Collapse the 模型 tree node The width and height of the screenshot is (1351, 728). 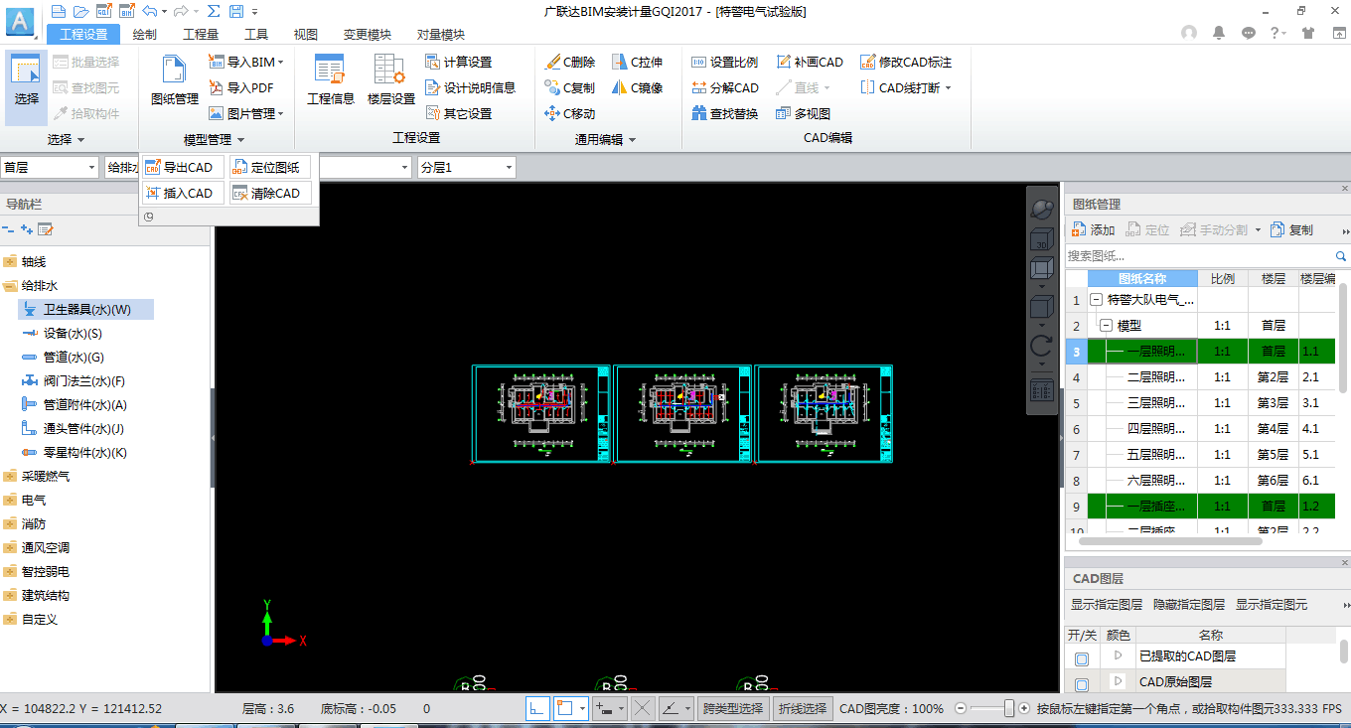[1106, 326]
